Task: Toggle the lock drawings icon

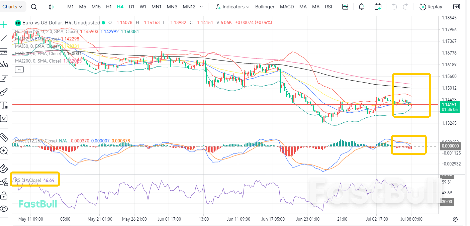Action: (4, 195)
